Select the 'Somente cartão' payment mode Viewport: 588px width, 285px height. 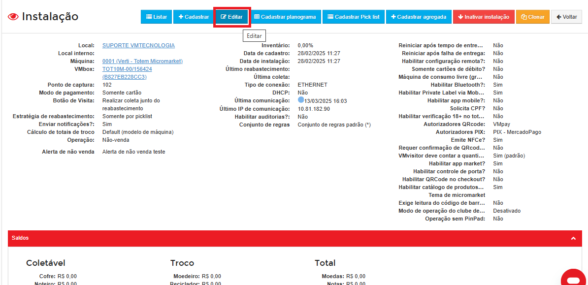click(x=122, y=93)
